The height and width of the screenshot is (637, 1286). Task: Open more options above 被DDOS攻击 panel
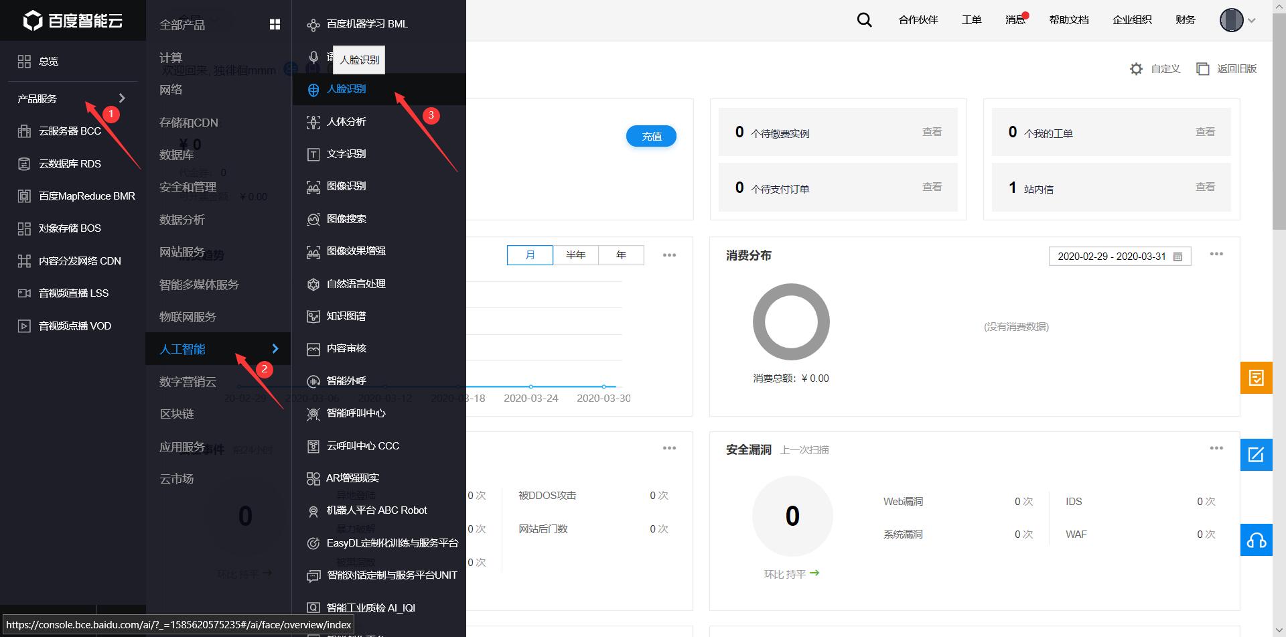click(x=669, y=448)
